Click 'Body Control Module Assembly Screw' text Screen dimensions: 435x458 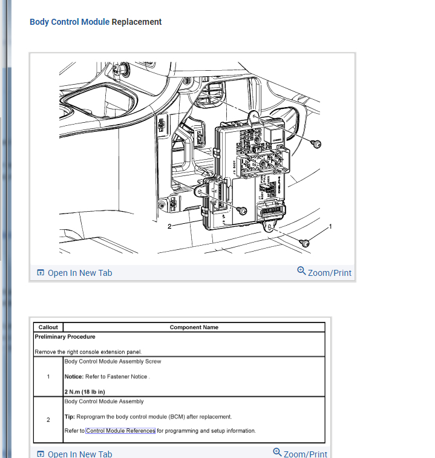[113, 361]
